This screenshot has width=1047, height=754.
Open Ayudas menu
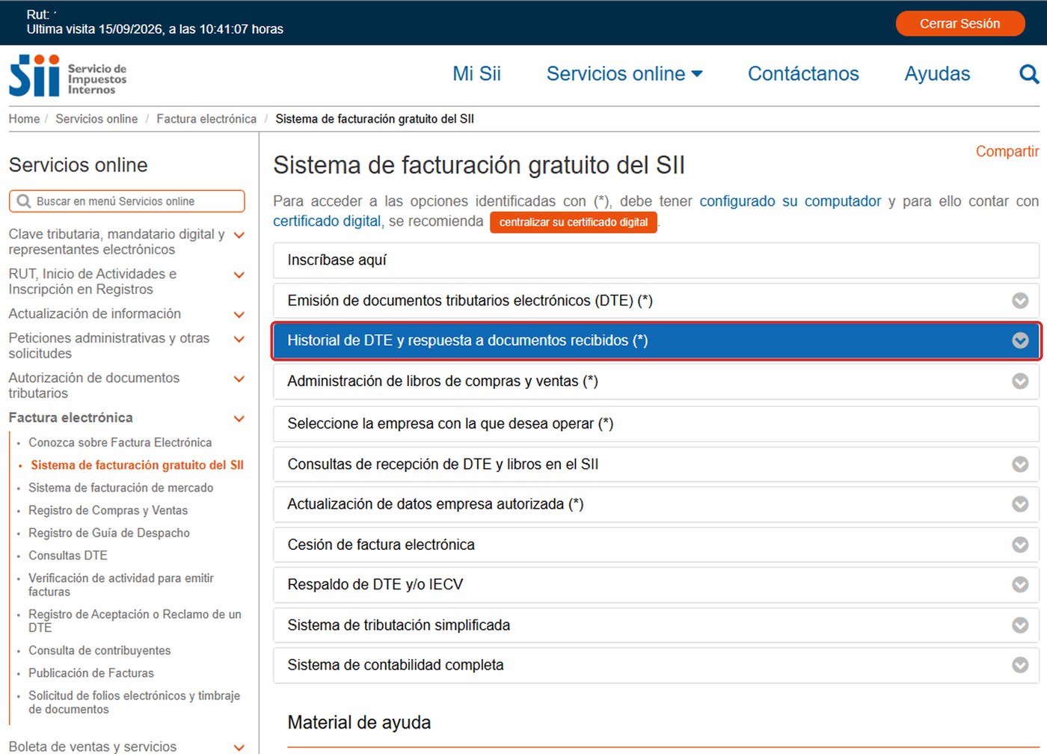(937, 73)
